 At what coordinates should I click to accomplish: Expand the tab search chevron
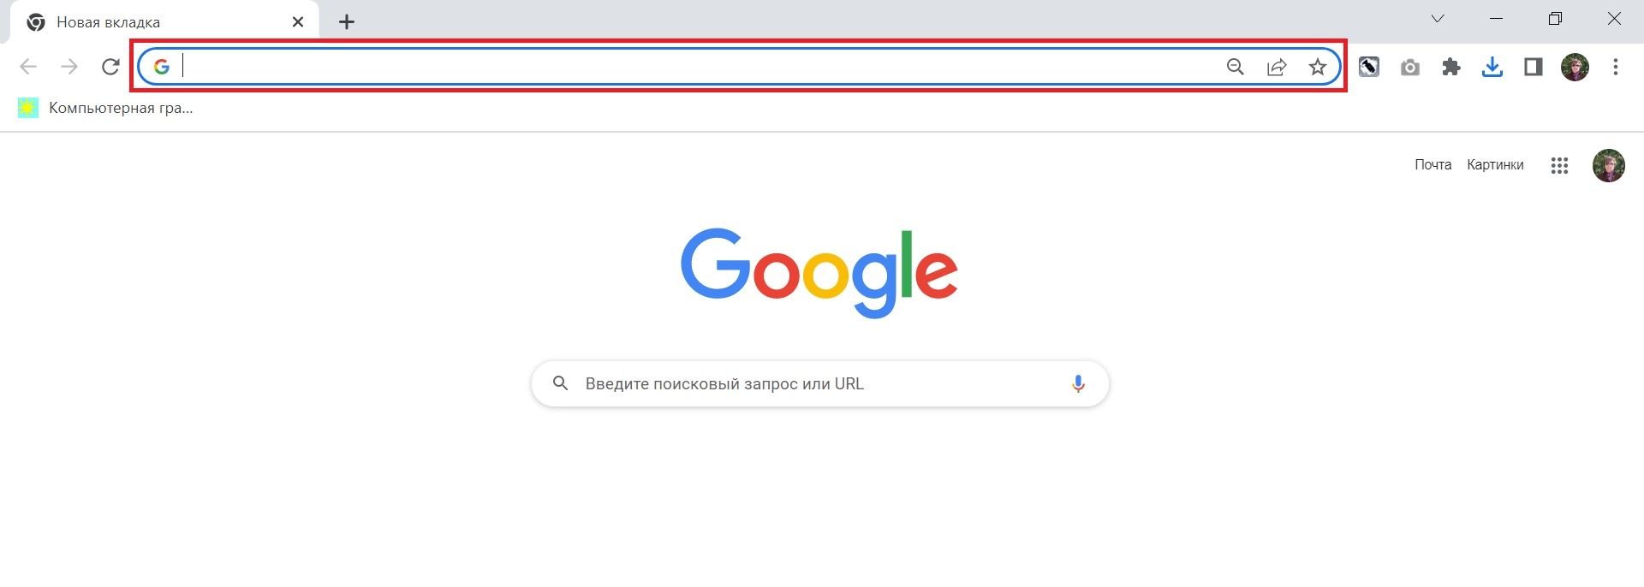[x=1438, y=19]
